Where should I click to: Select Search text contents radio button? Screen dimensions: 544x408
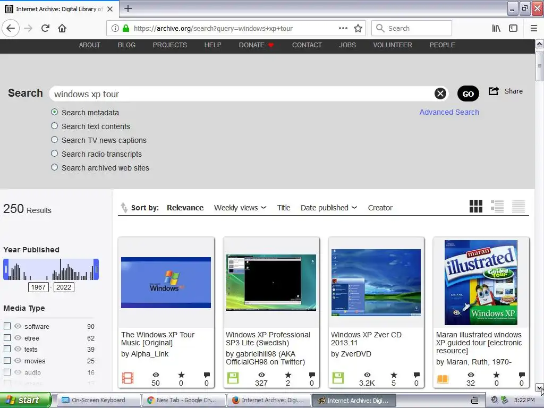pyautogui.click(x=55, y=126)
